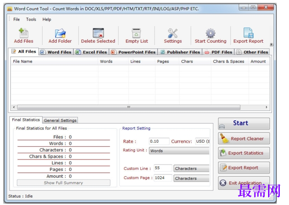Click the Add Files toolbar icon
Screen dimensions: 289x205
[x=24, y=33]
